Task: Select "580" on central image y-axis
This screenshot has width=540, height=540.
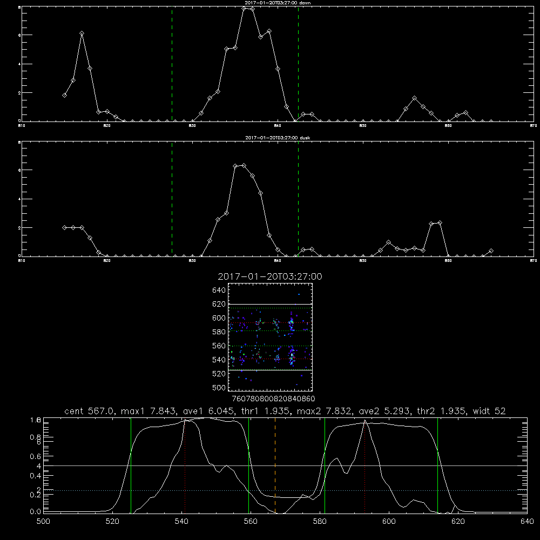Action: (219, 332)
